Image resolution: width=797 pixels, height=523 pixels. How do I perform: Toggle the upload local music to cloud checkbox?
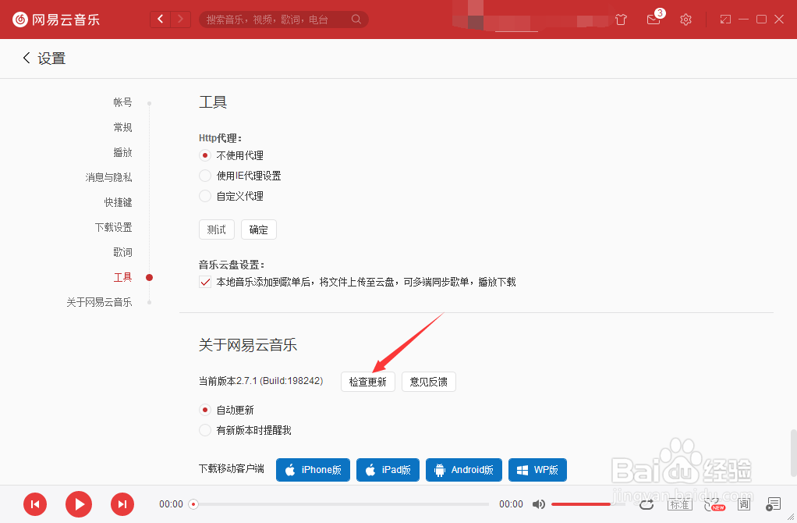coord(205,282)
